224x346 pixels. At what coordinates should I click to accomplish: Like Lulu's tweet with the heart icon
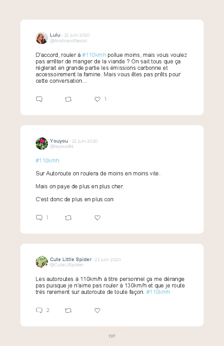(97, 99)
